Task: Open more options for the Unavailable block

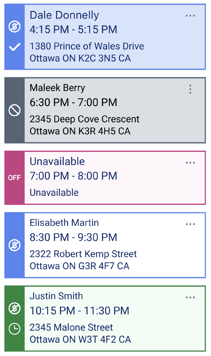Action: [x=190, y=163]
